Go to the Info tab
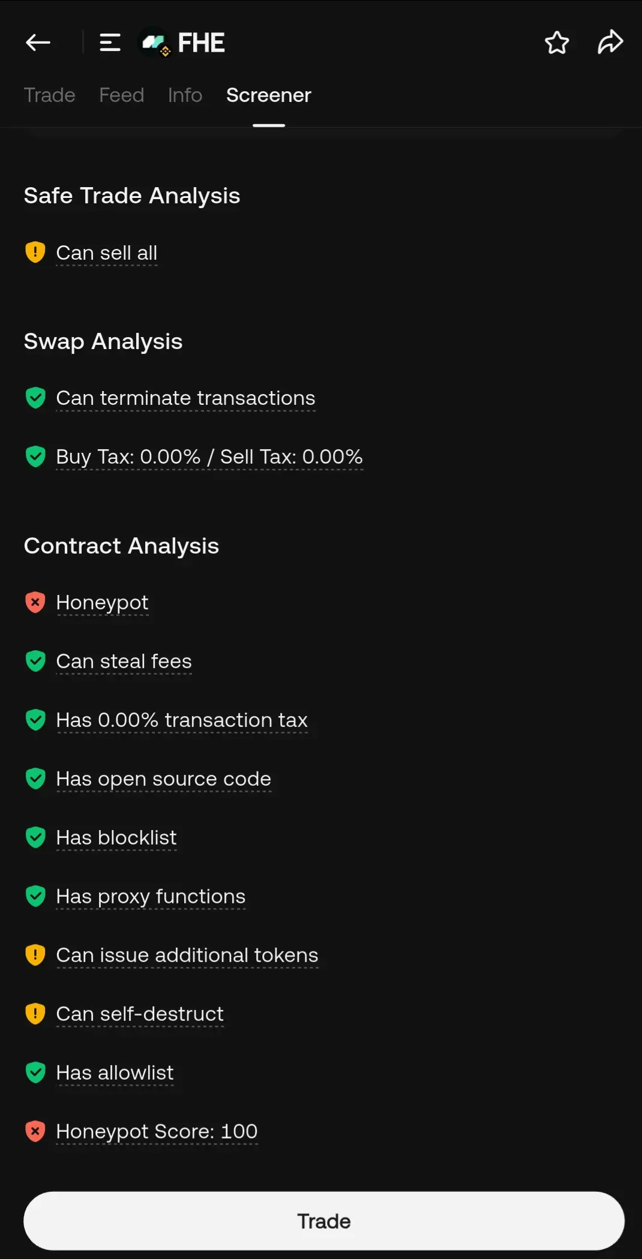This screenshot has height=1259, width=642. [185, 95]
